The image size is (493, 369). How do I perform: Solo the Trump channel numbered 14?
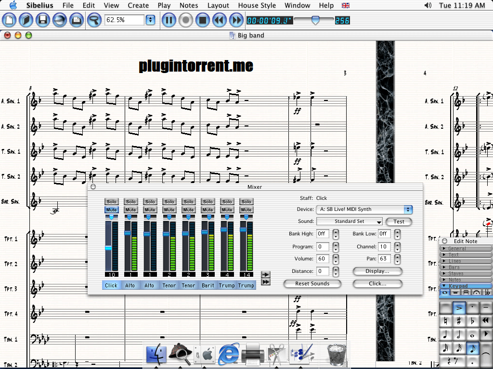click(246, 202)
